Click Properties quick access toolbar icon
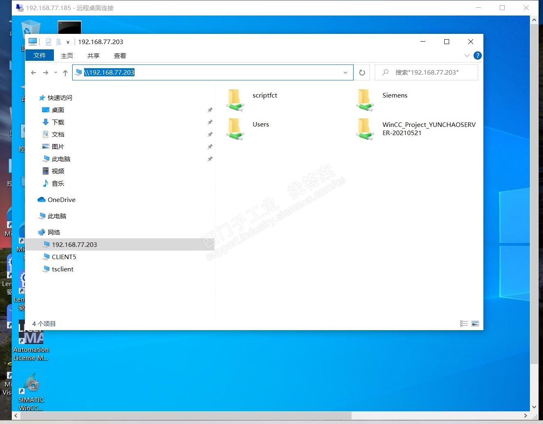This screenshot has height=424, width=543. pyautogui.click(x=48, y=42)
